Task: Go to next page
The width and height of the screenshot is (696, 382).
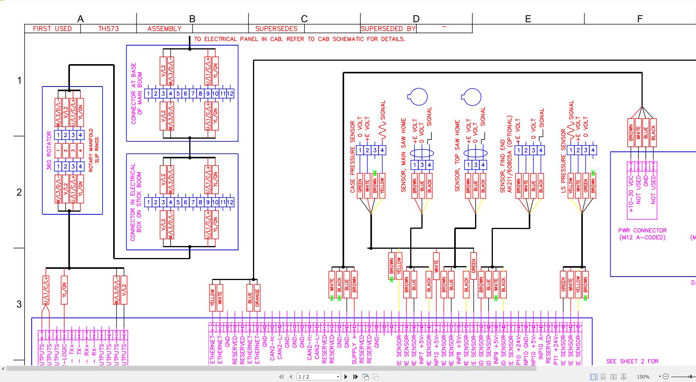Action: click(x=346, y=377)
